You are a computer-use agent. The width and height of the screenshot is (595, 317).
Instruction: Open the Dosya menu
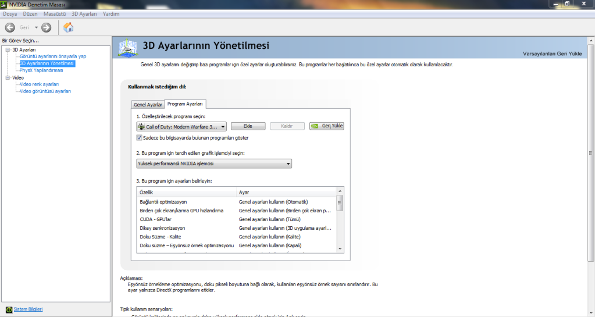pos(10,13)
